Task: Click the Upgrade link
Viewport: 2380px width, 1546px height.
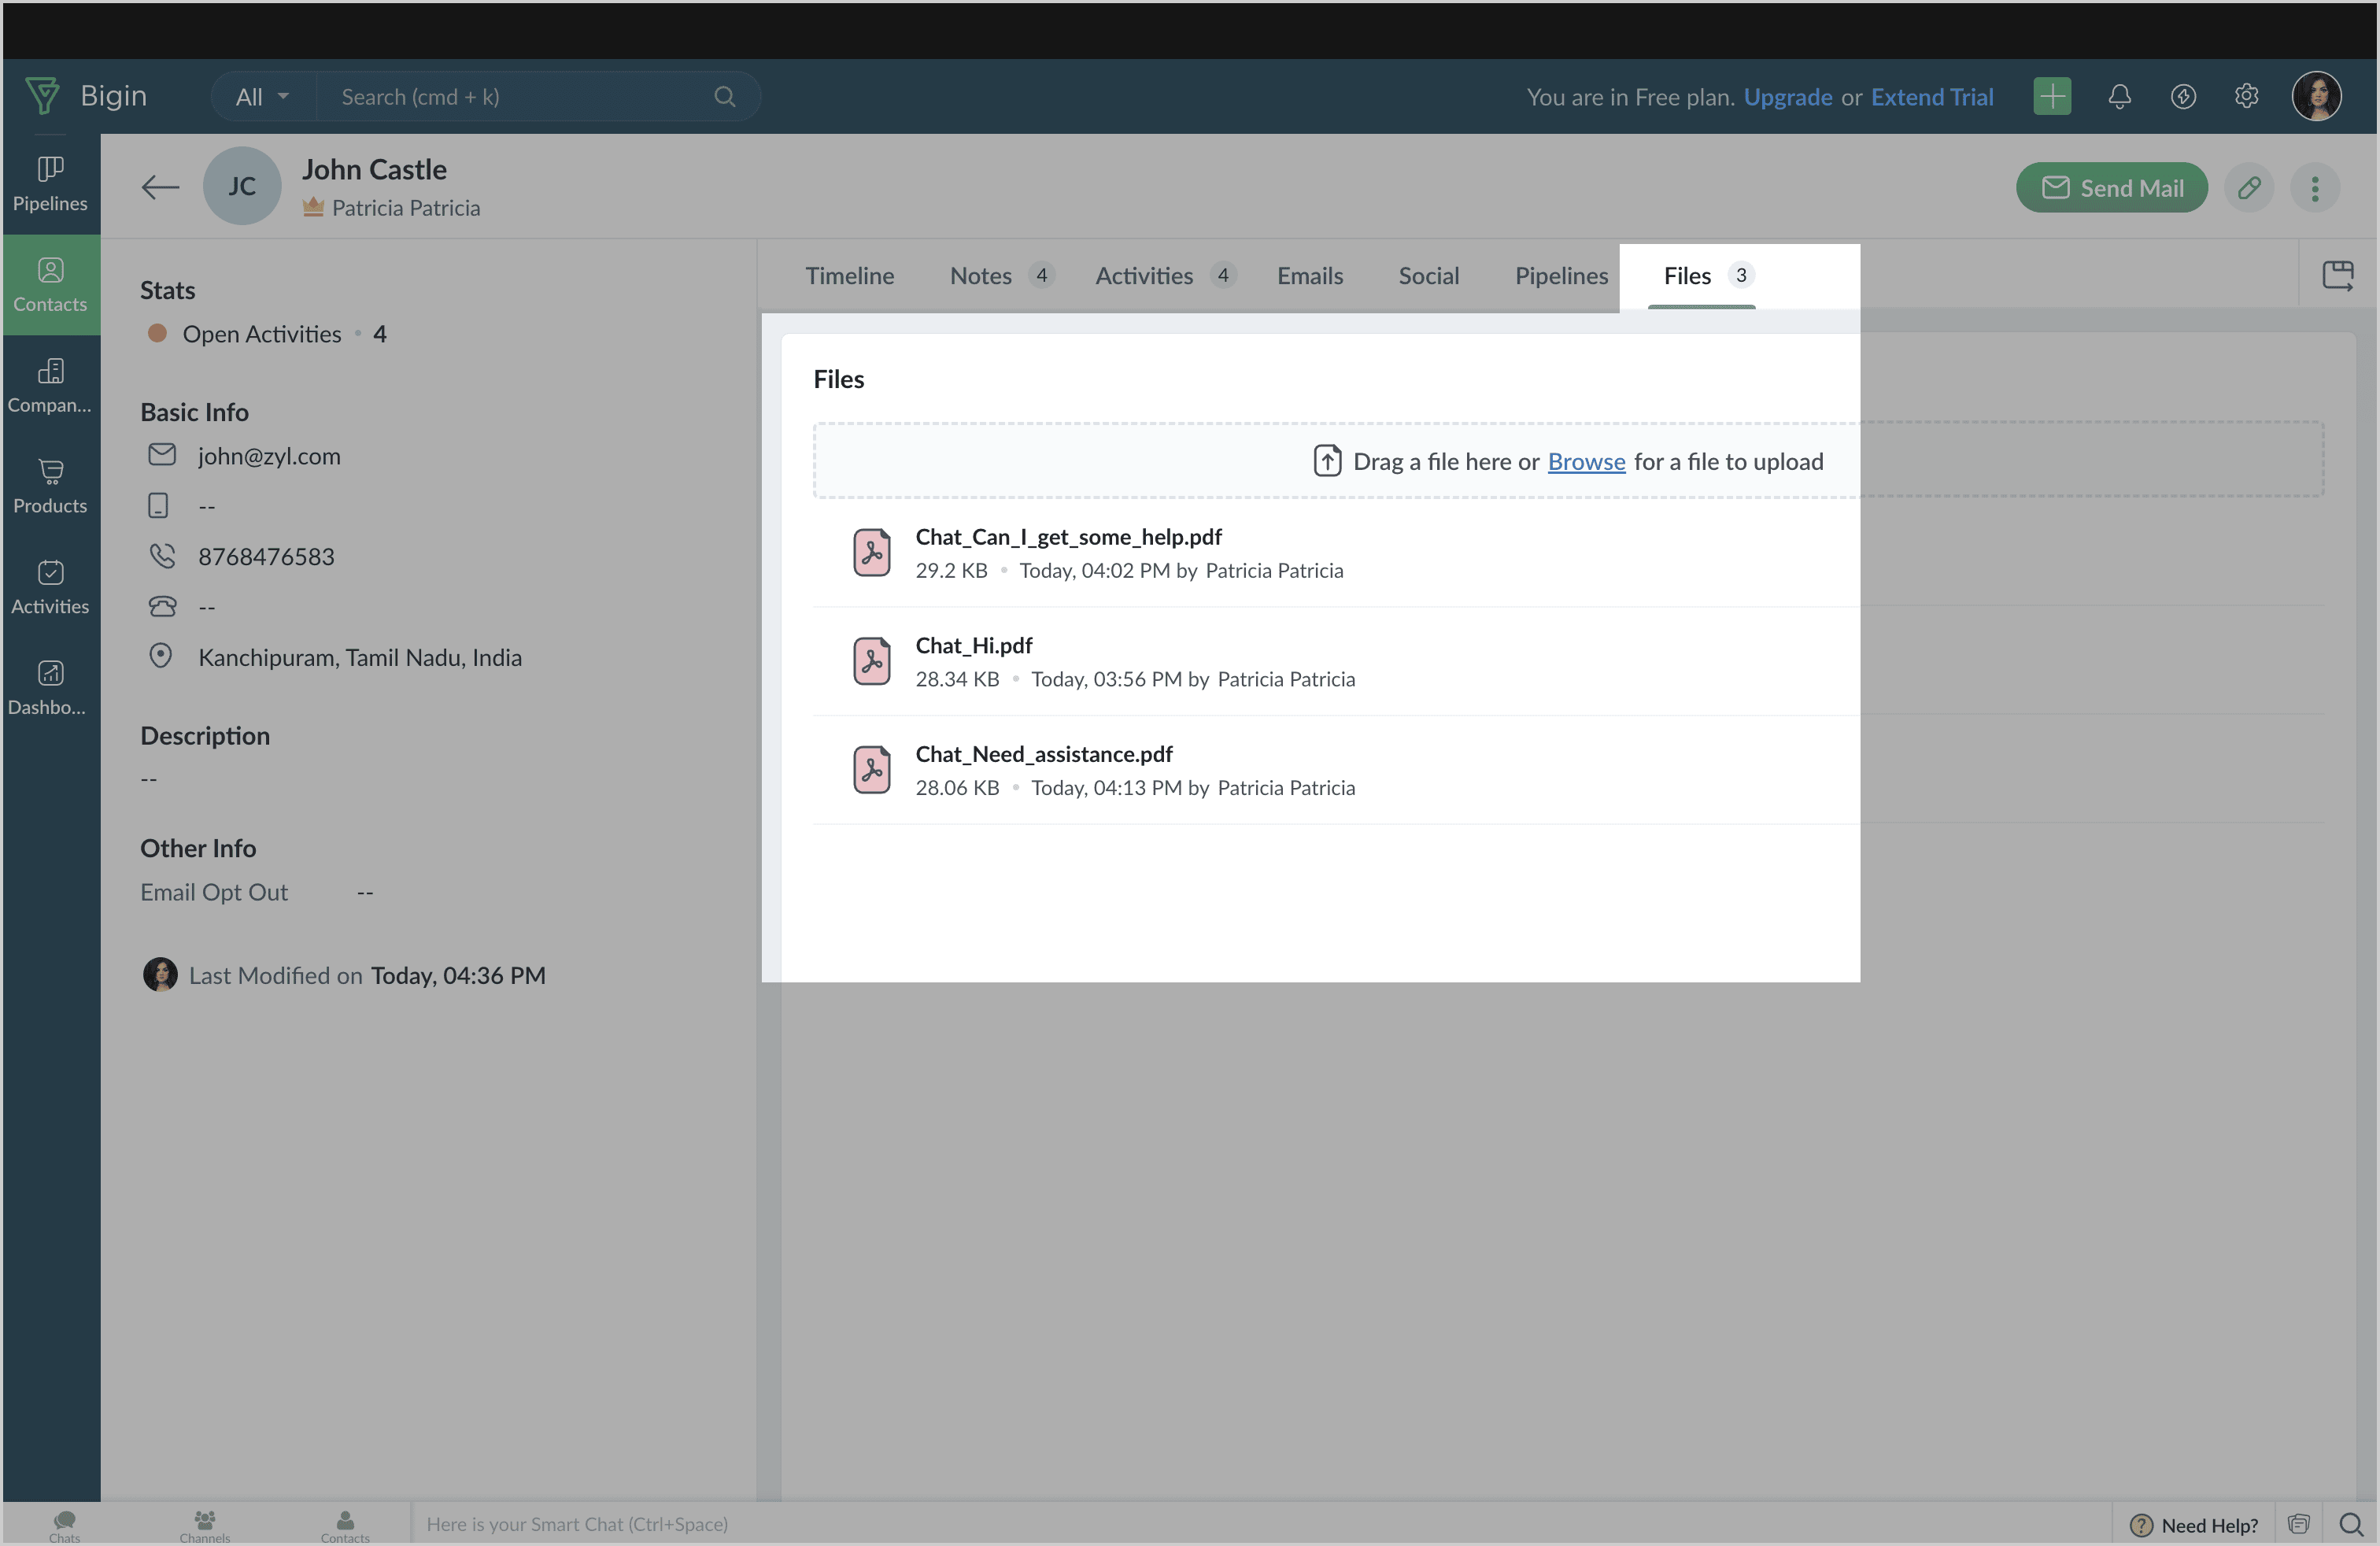Action: coord(1787,97)
